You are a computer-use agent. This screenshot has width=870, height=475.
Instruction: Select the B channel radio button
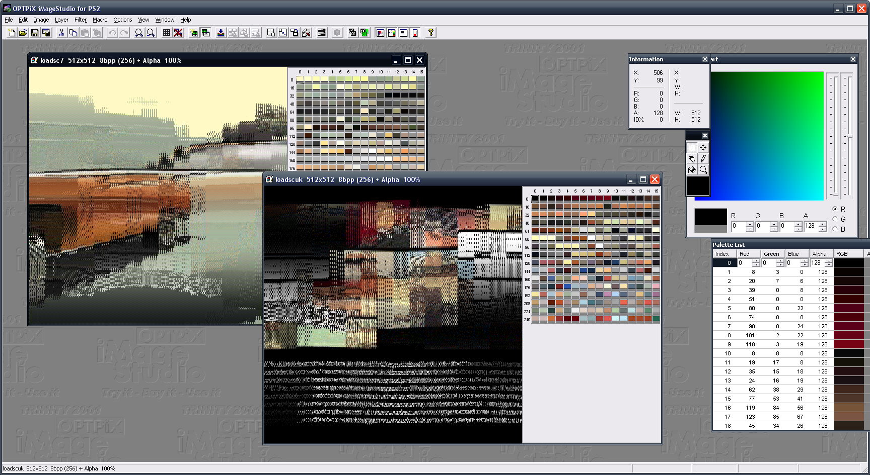pos(835,229)
